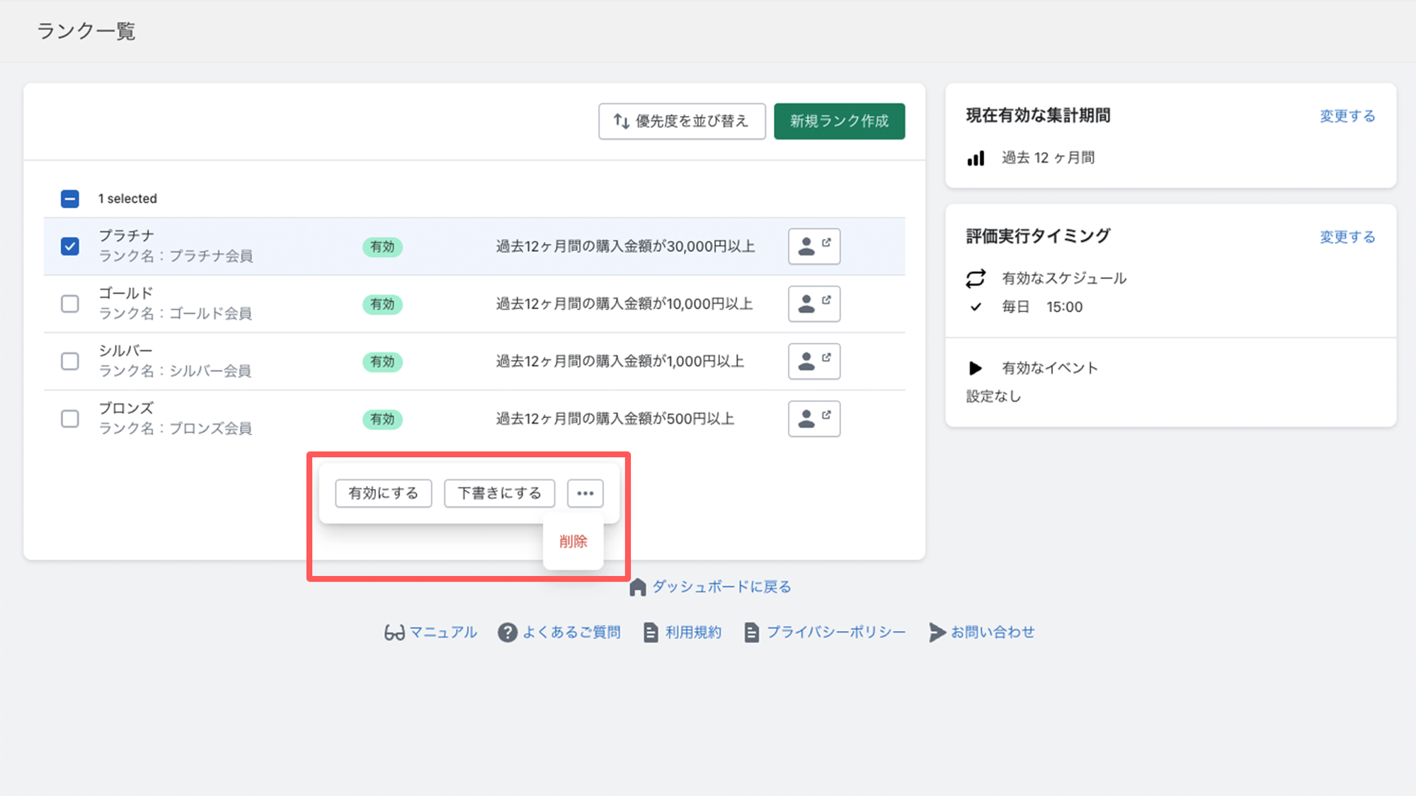
Task: Click 有効にする bulk action button
Action: [383, 493]
